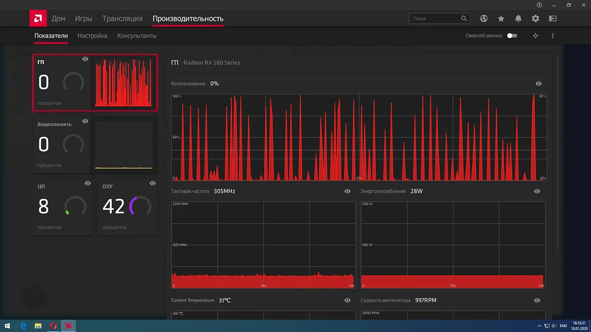Switch to the Игры tab
Image resolution: width=591 pixels, height=332 pixels.
pyautogui.click(x=84, y=19)
